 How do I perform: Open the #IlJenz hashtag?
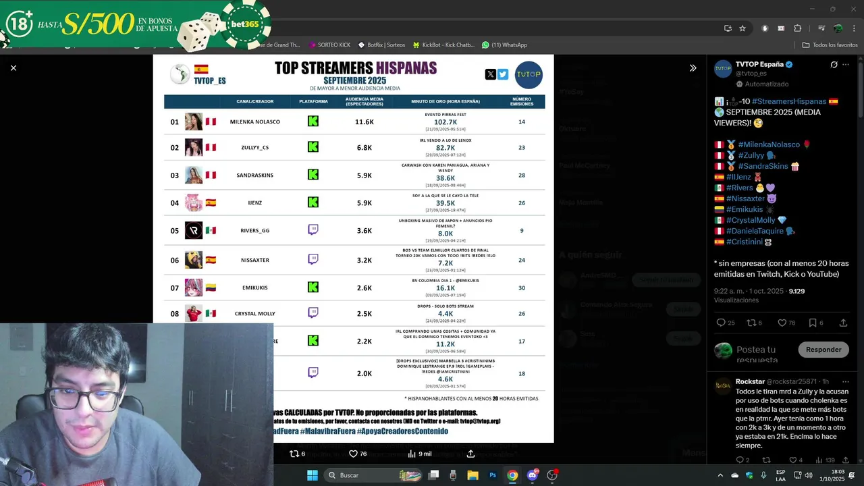click(x=739, y=177)
